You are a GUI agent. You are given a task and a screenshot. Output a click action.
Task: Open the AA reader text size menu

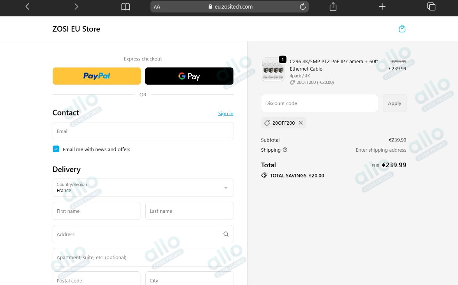click(x=157, y=7)
